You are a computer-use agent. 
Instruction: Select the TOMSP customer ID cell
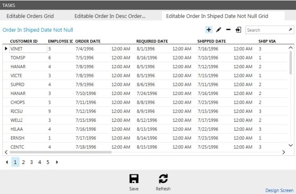click(18, 58)
